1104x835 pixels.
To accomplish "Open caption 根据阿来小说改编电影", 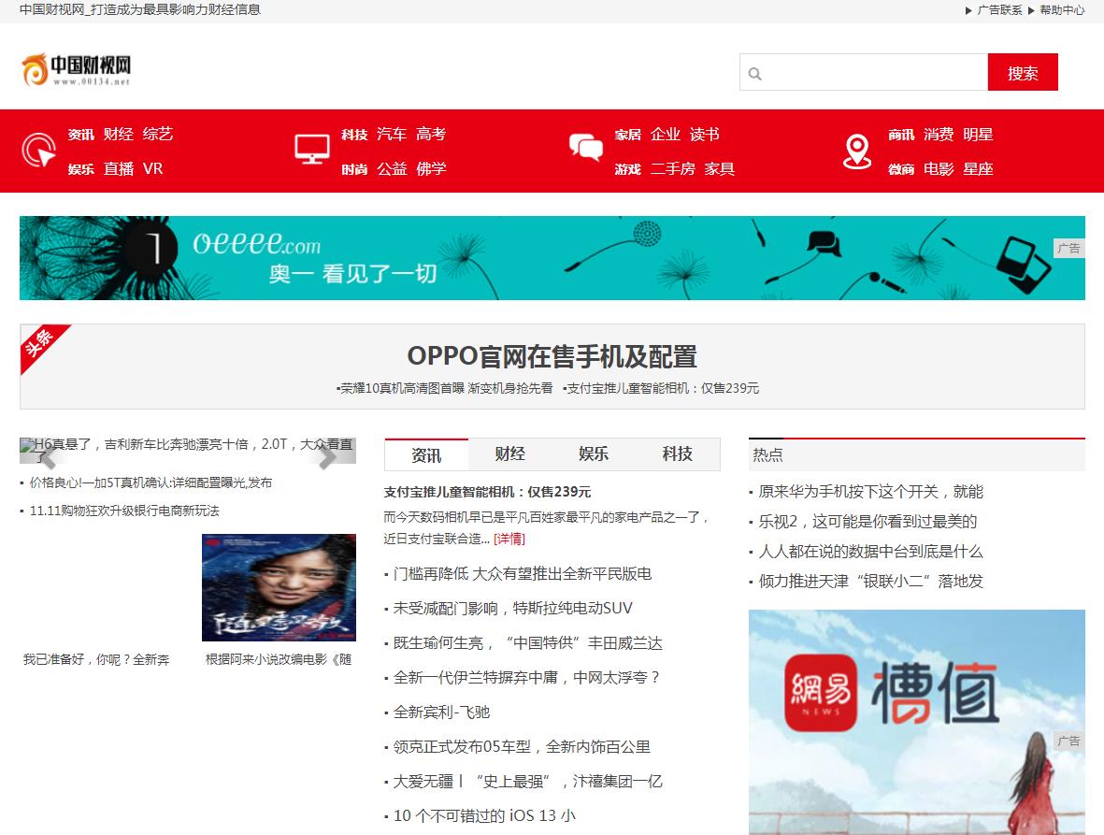I will (x=279, y=660).
